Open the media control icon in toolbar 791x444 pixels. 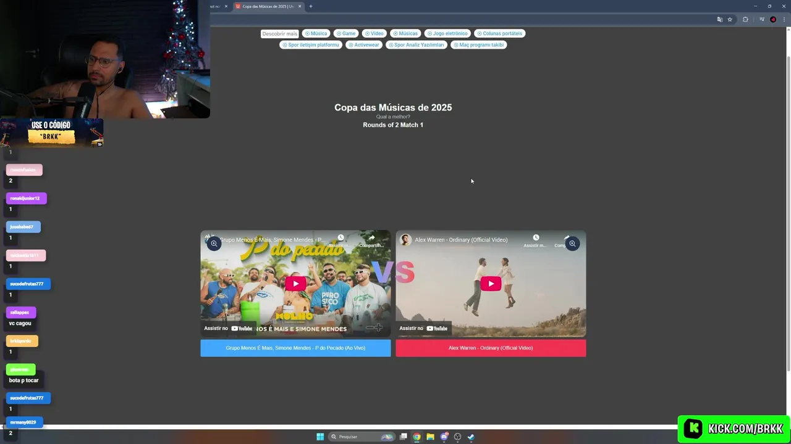pos(762,20)
